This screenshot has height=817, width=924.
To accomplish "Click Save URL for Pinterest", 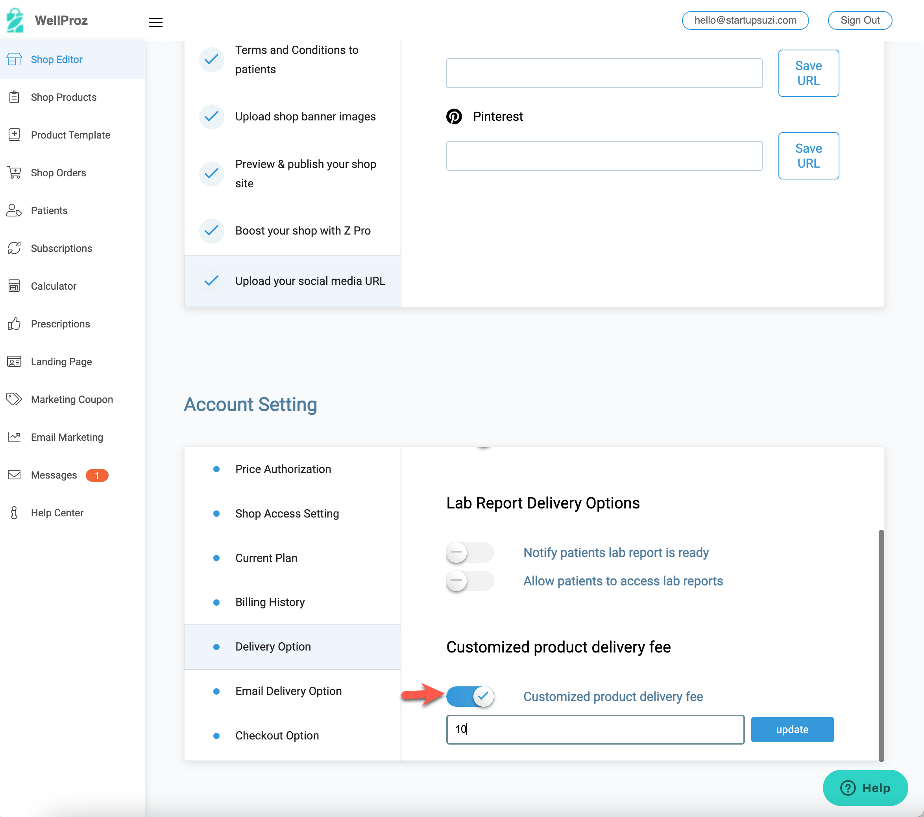I will point(808,156).
